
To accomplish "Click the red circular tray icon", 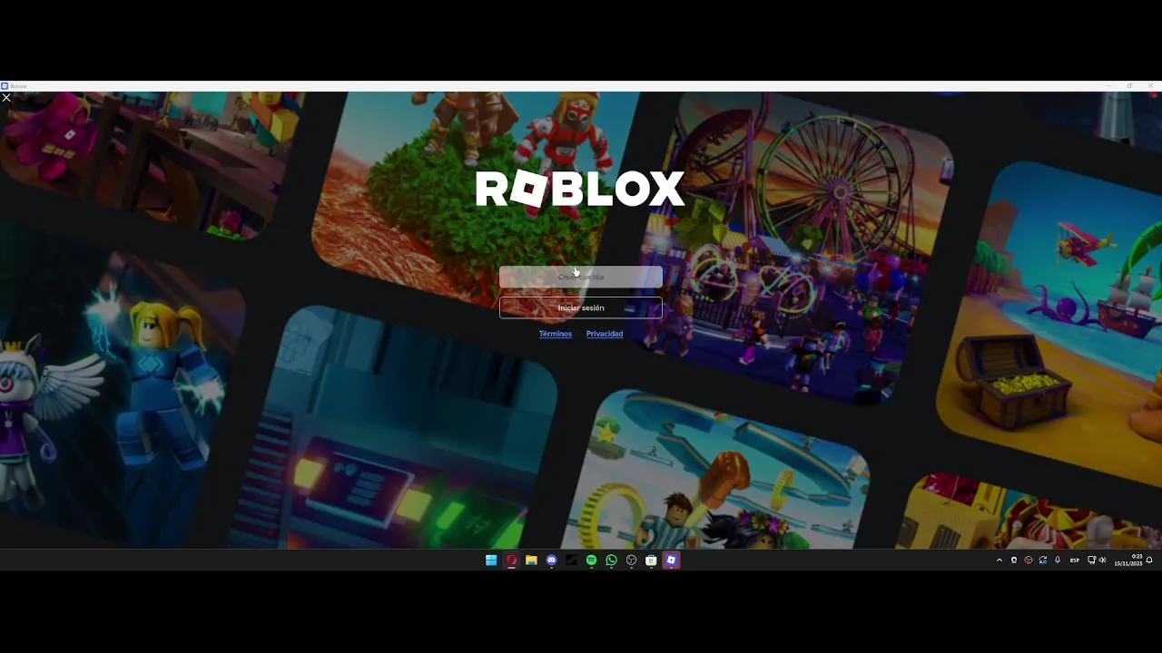I will (x=1029, y=560).
